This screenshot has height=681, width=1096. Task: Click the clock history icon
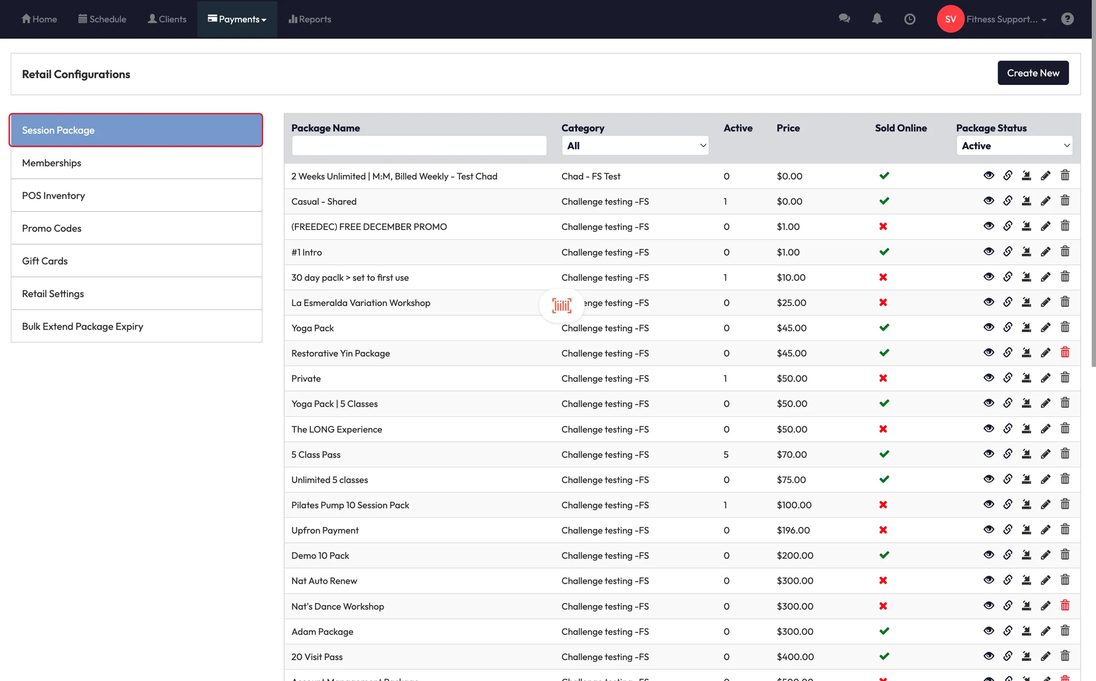click(909, 19)
